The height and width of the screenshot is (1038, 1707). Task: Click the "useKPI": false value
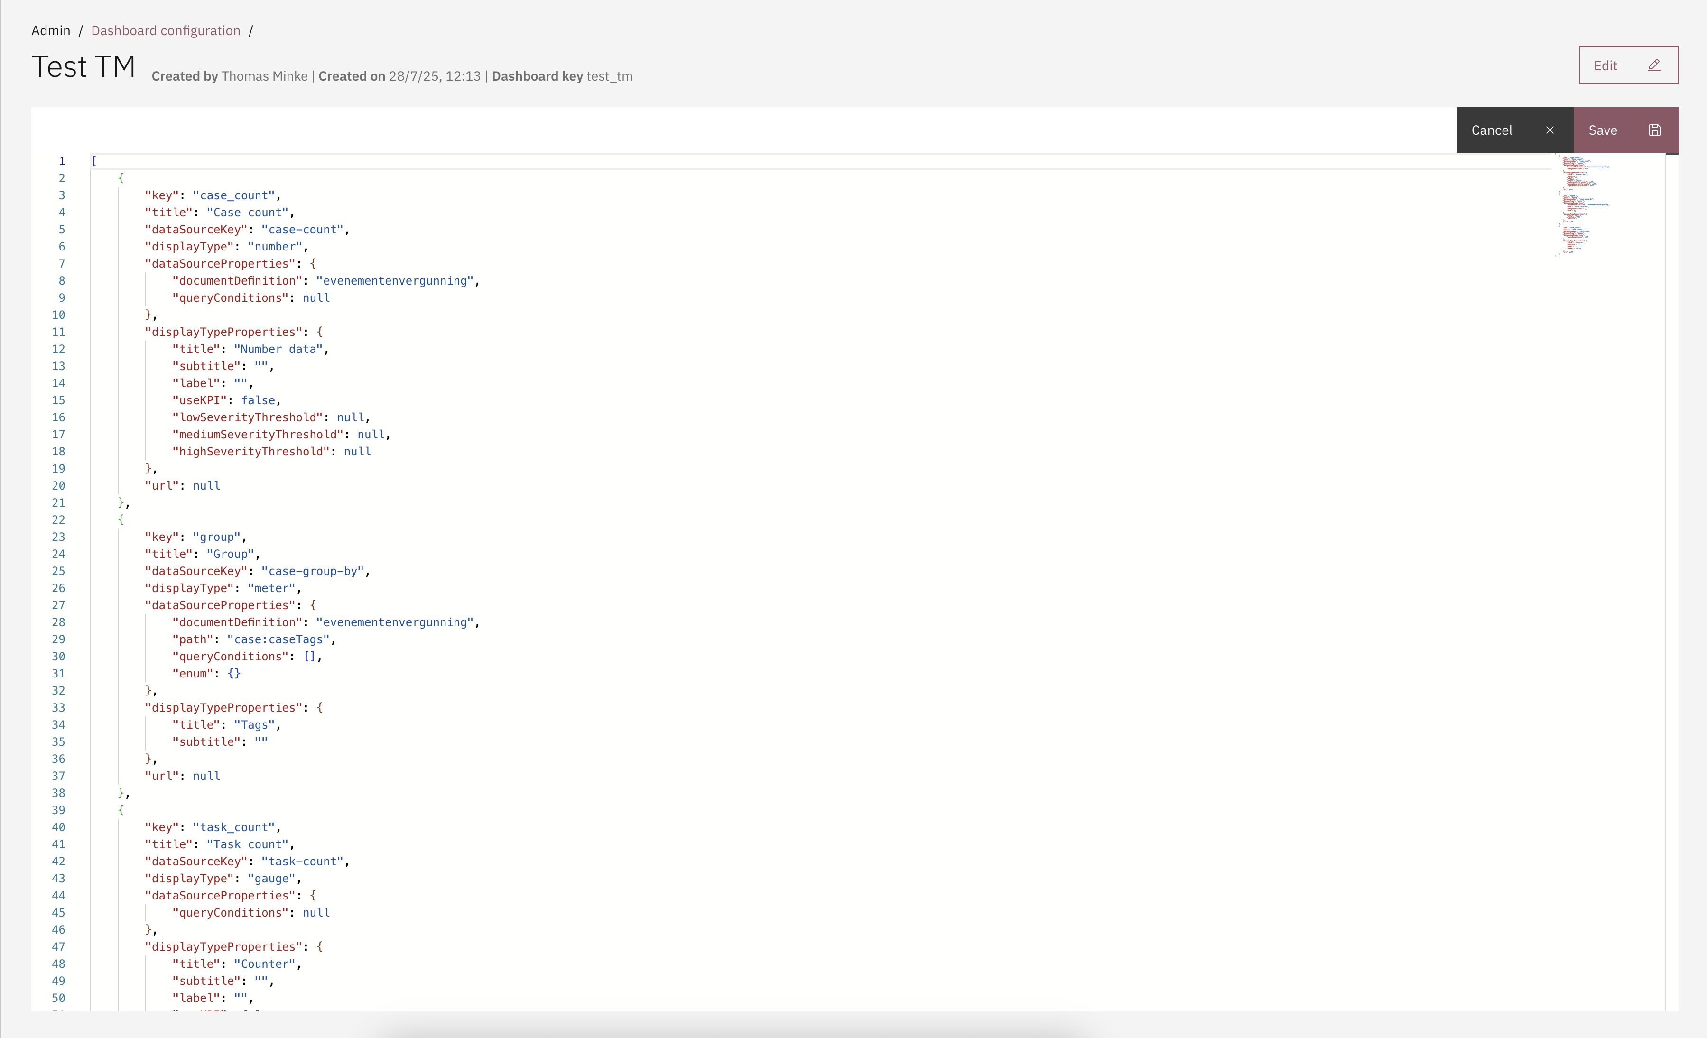[258, 400]
